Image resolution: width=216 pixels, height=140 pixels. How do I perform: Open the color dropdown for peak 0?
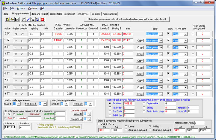pos(161,34)
